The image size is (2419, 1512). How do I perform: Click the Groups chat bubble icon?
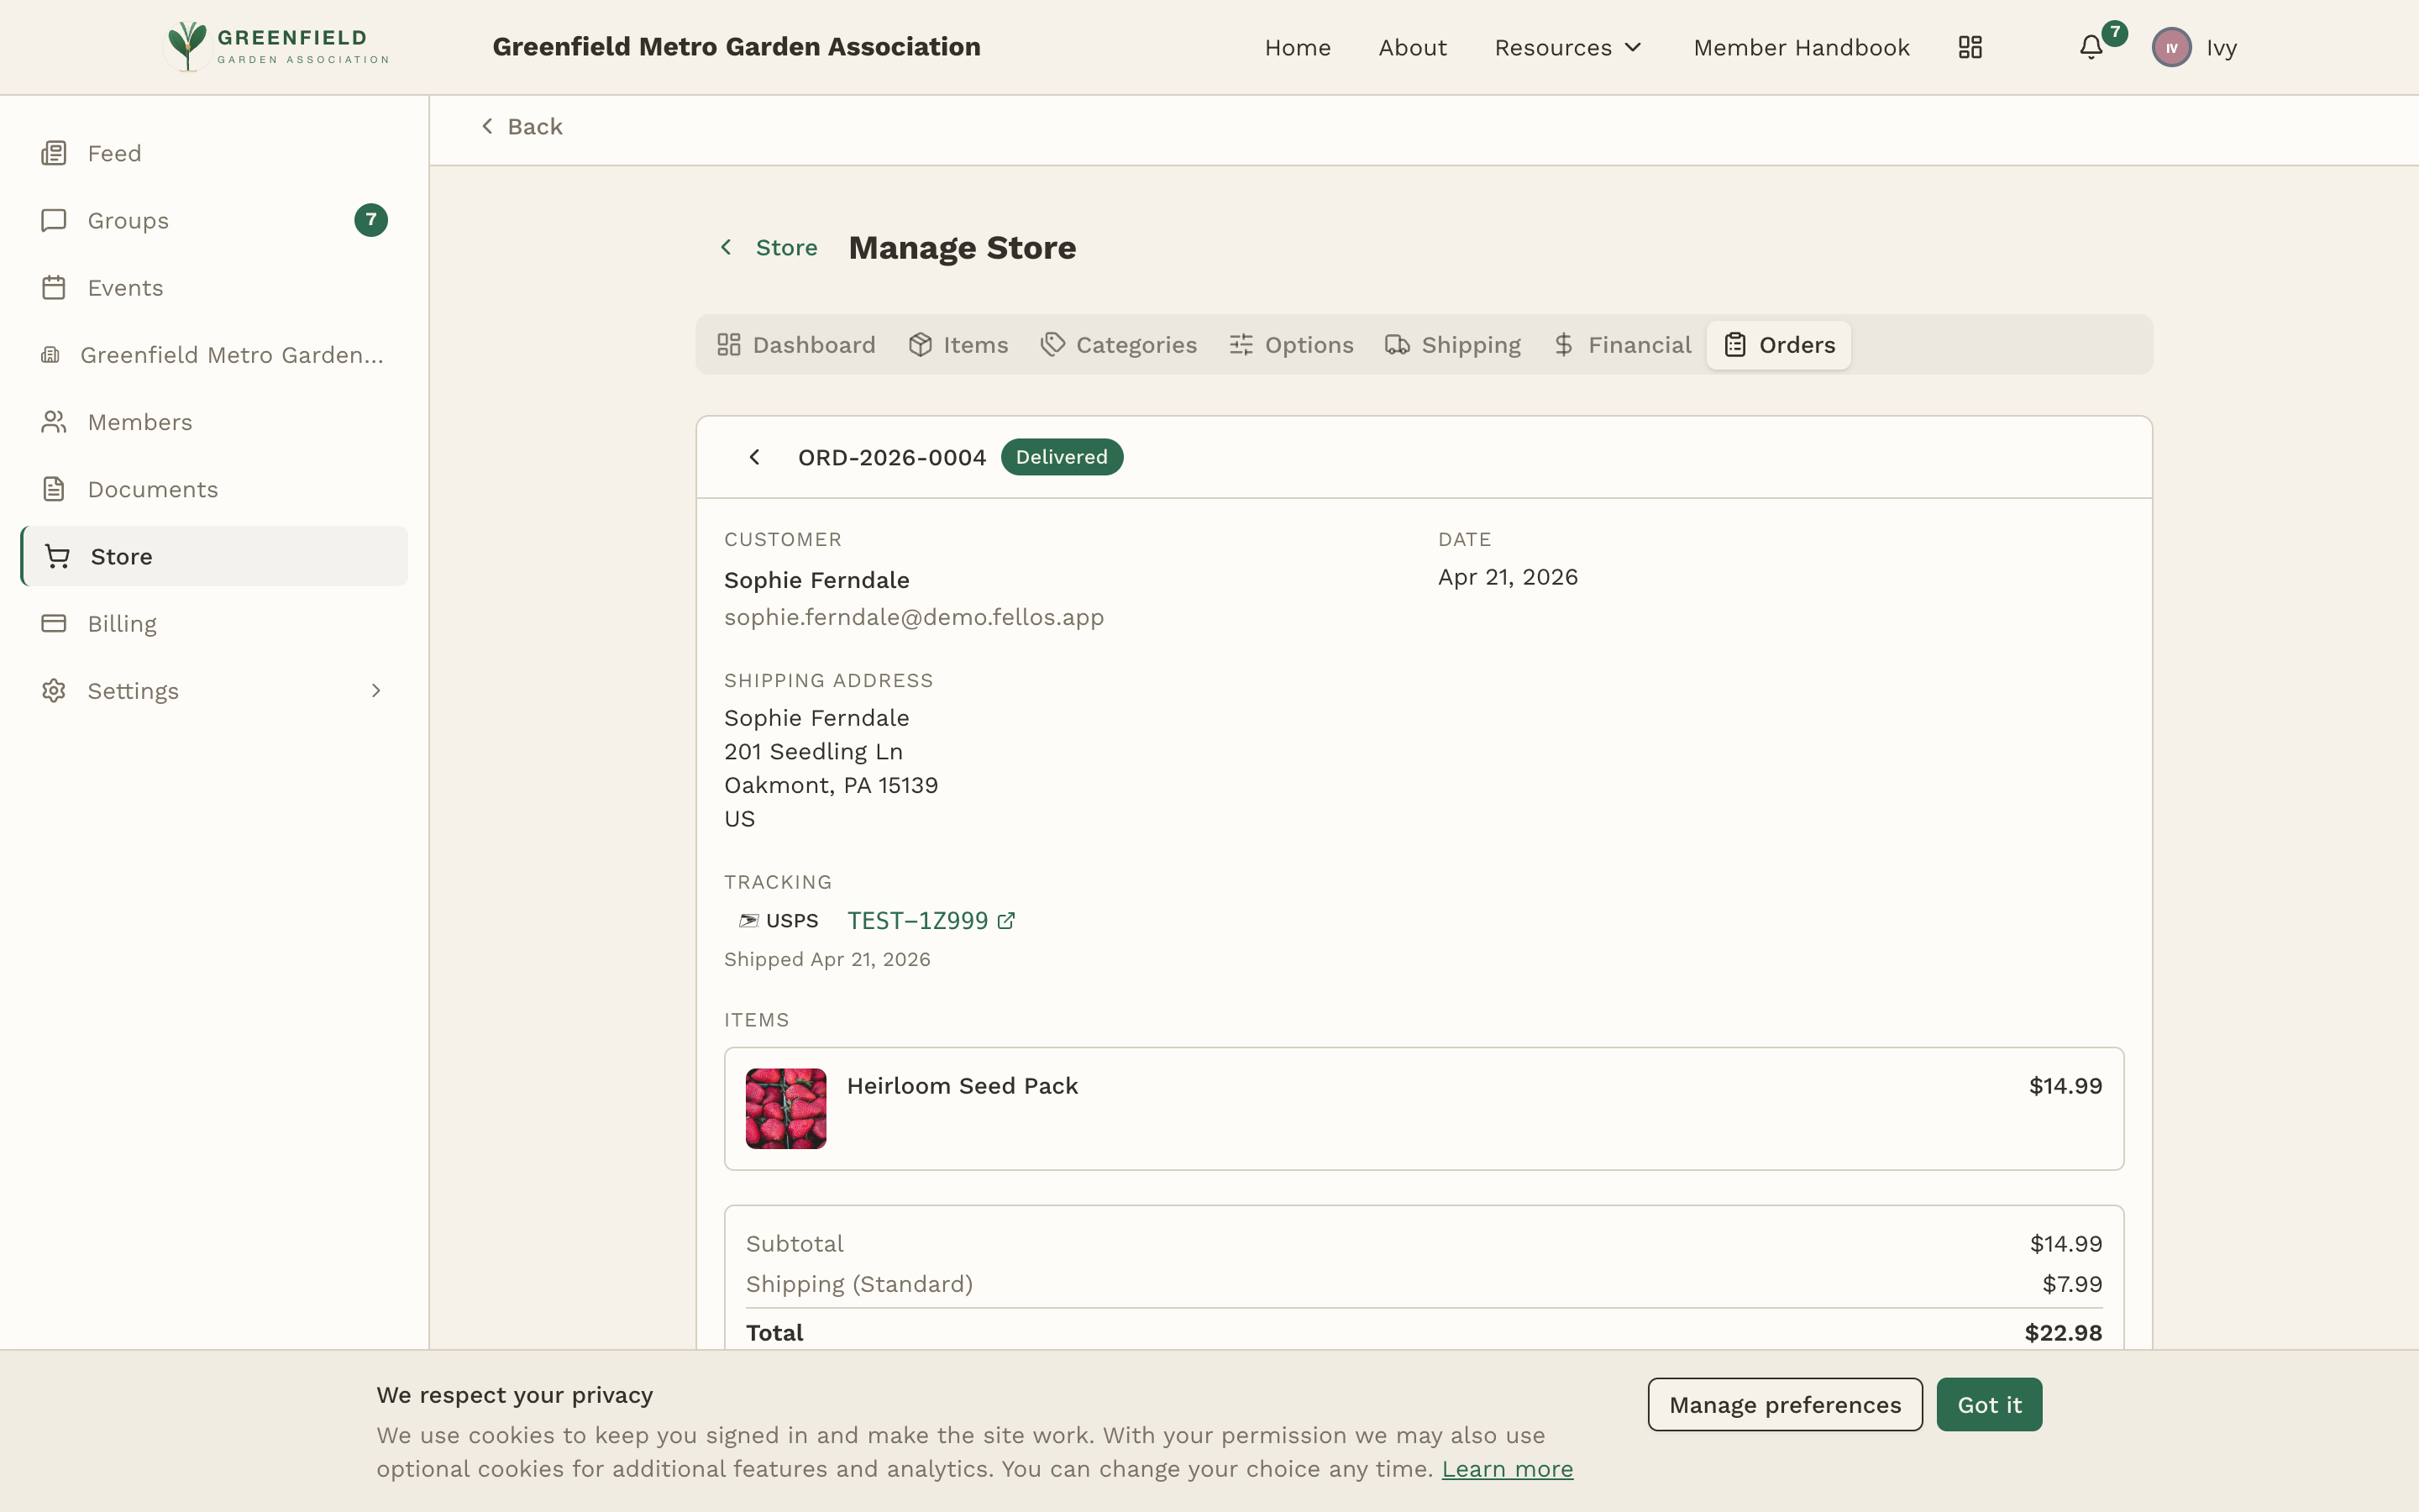click(54, 220)
